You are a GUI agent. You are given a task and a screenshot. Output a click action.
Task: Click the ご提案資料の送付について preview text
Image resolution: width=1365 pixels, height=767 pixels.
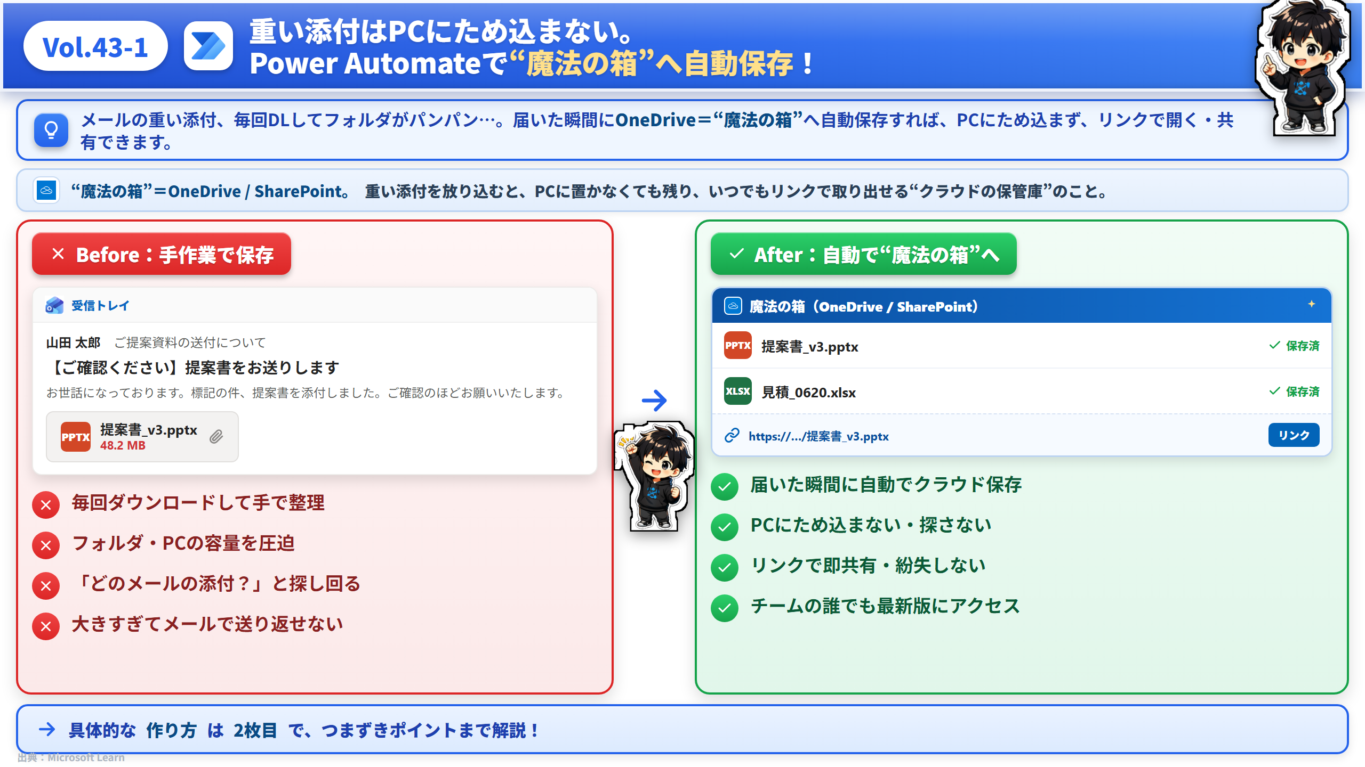pos(190,342)
